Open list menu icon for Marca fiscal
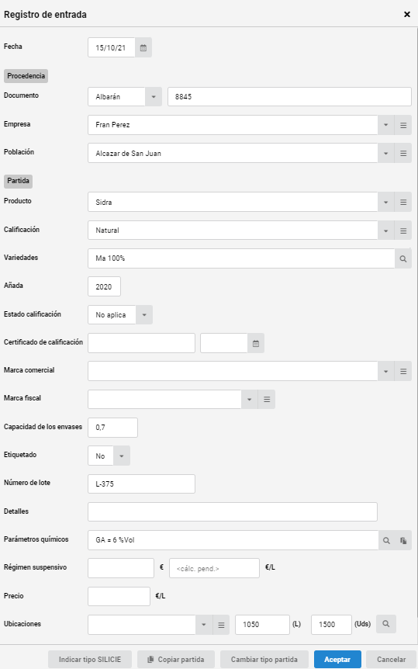418x669 pixels. [267, 400]
